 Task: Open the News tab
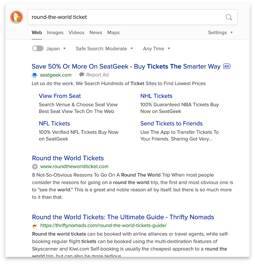pos(96,33)
